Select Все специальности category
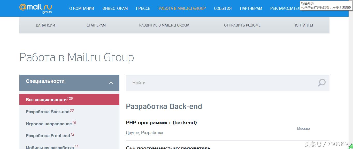The height and width of the screenshot is (149, 353). [47, 100]
